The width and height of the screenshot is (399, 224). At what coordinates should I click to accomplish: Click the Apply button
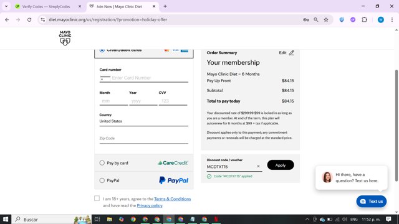click(x=281, y=165)
